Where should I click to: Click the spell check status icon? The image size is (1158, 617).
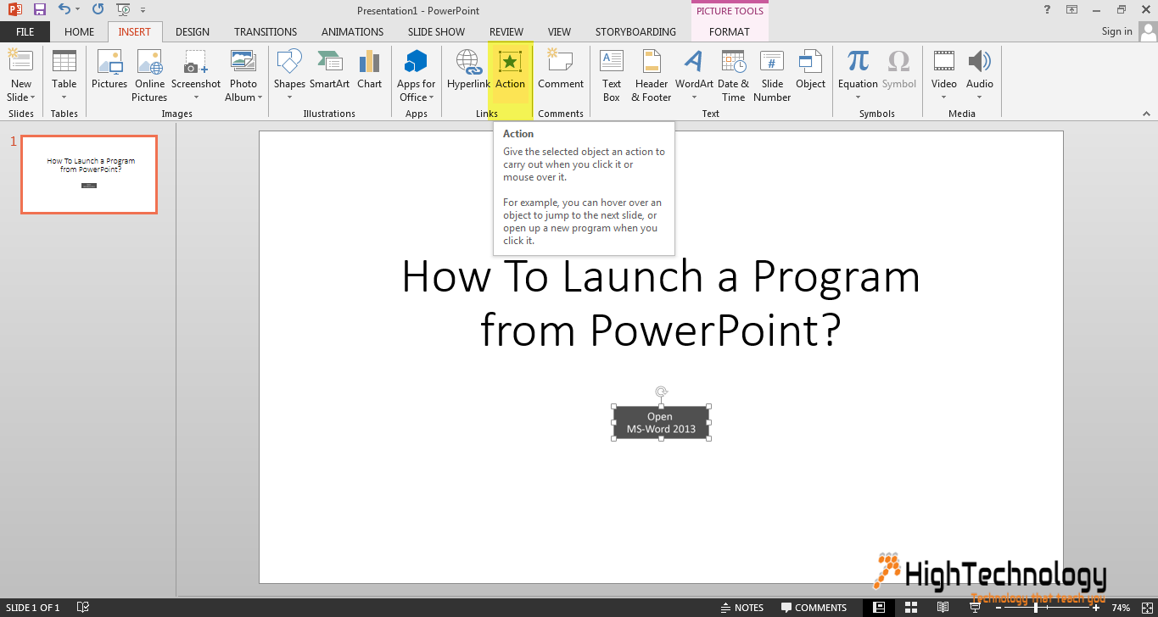coord(83,608)
